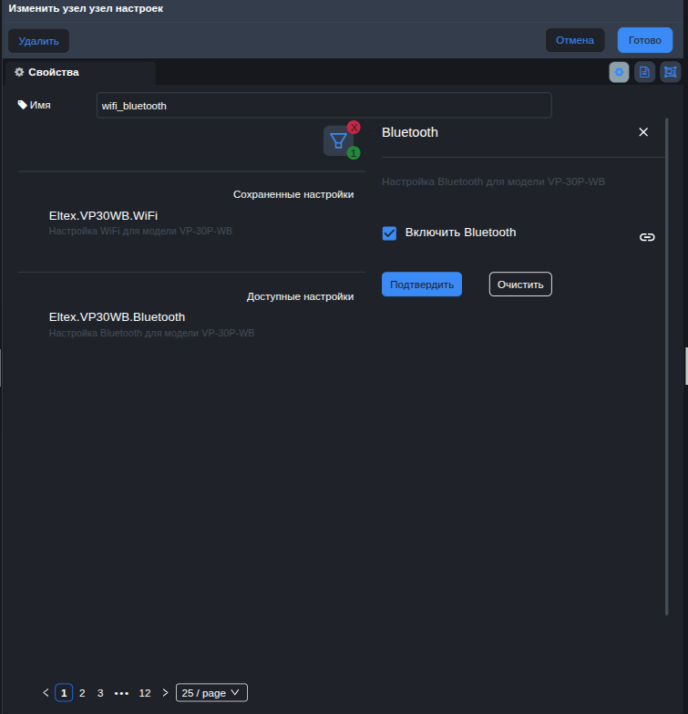Go to page 1
The height and width of the screenshot is (714, 688).
click(64, 693)
